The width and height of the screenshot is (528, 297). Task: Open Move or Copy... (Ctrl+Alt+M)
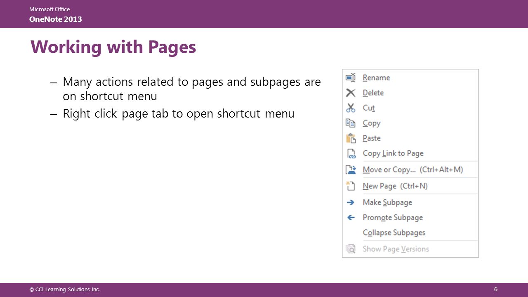click(x=410, y=170)
